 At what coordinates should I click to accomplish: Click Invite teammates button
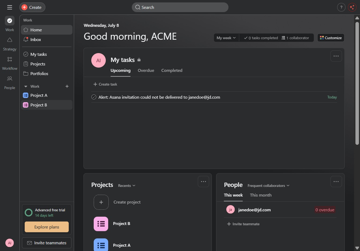point(47,243)
